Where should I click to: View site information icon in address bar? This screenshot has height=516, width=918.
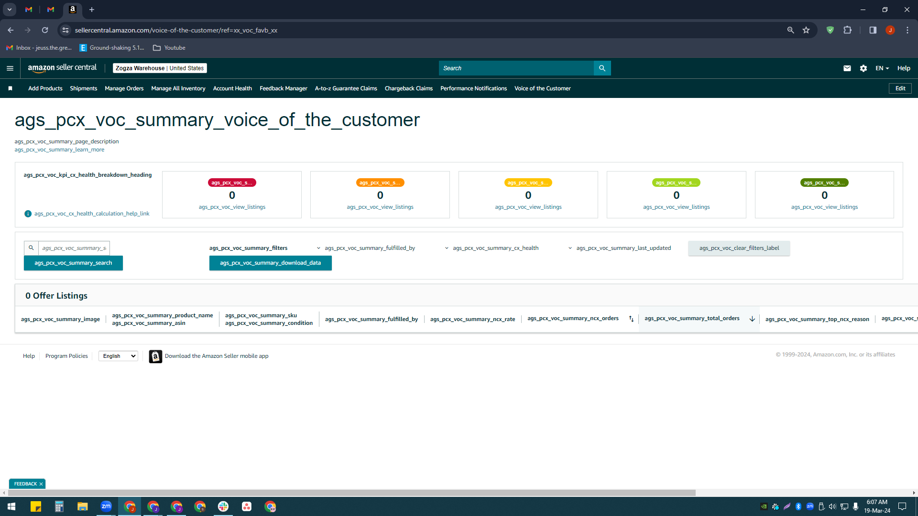tap(66, 30)
